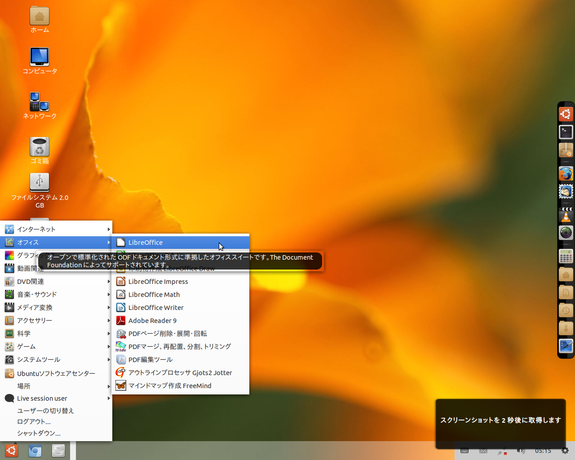Open PDFページ削除・展開・回転 tool
This screenshot has height=460, width=575.
181,334
